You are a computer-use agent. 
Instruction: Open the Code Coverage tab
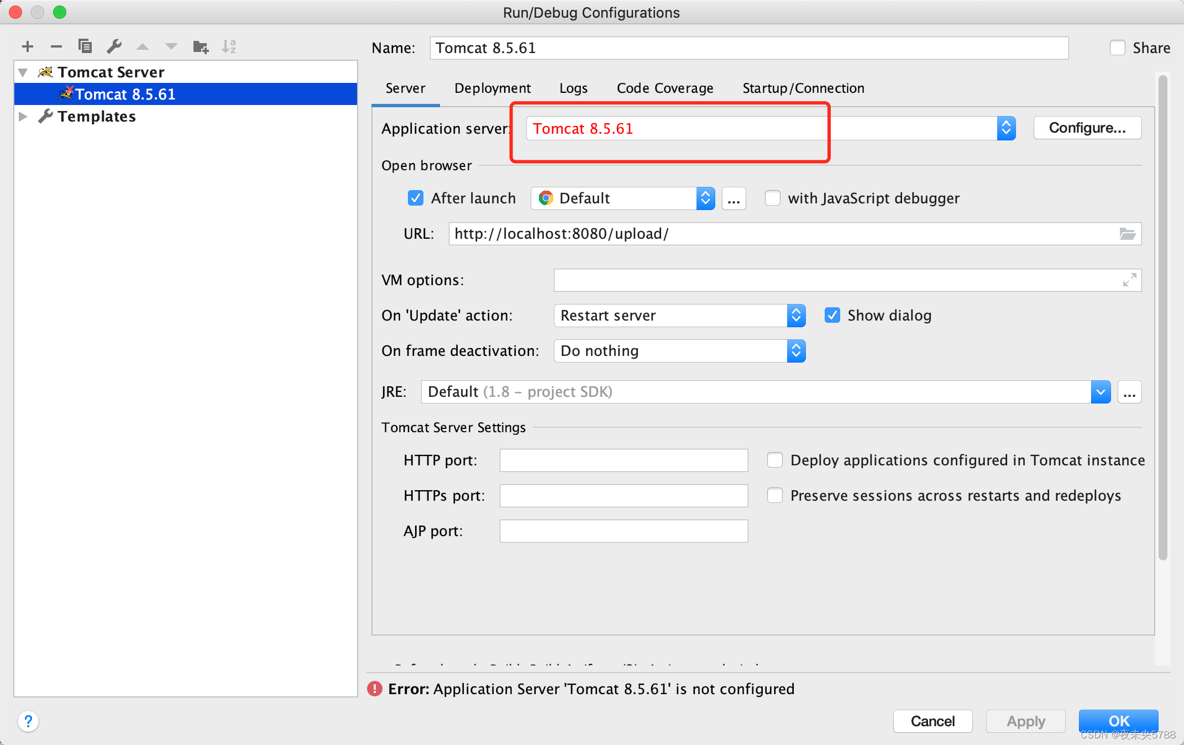tap(665, 88)
